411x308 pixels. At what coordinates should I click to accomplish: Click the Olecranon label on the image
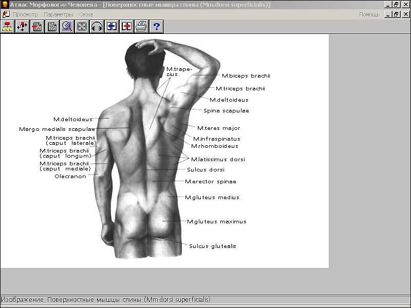pyautogui.click(x=70, y=177)
